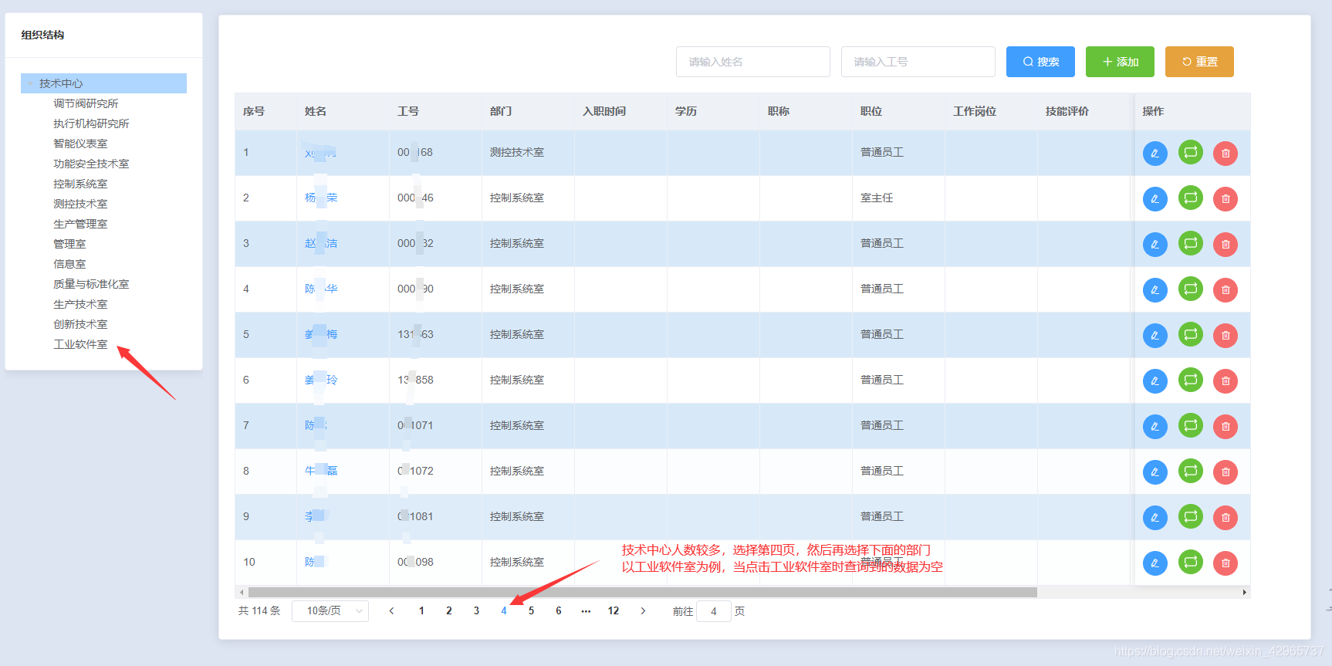Go to page 1
Screen dimensions: 1332x666
[x=421, y=611]
